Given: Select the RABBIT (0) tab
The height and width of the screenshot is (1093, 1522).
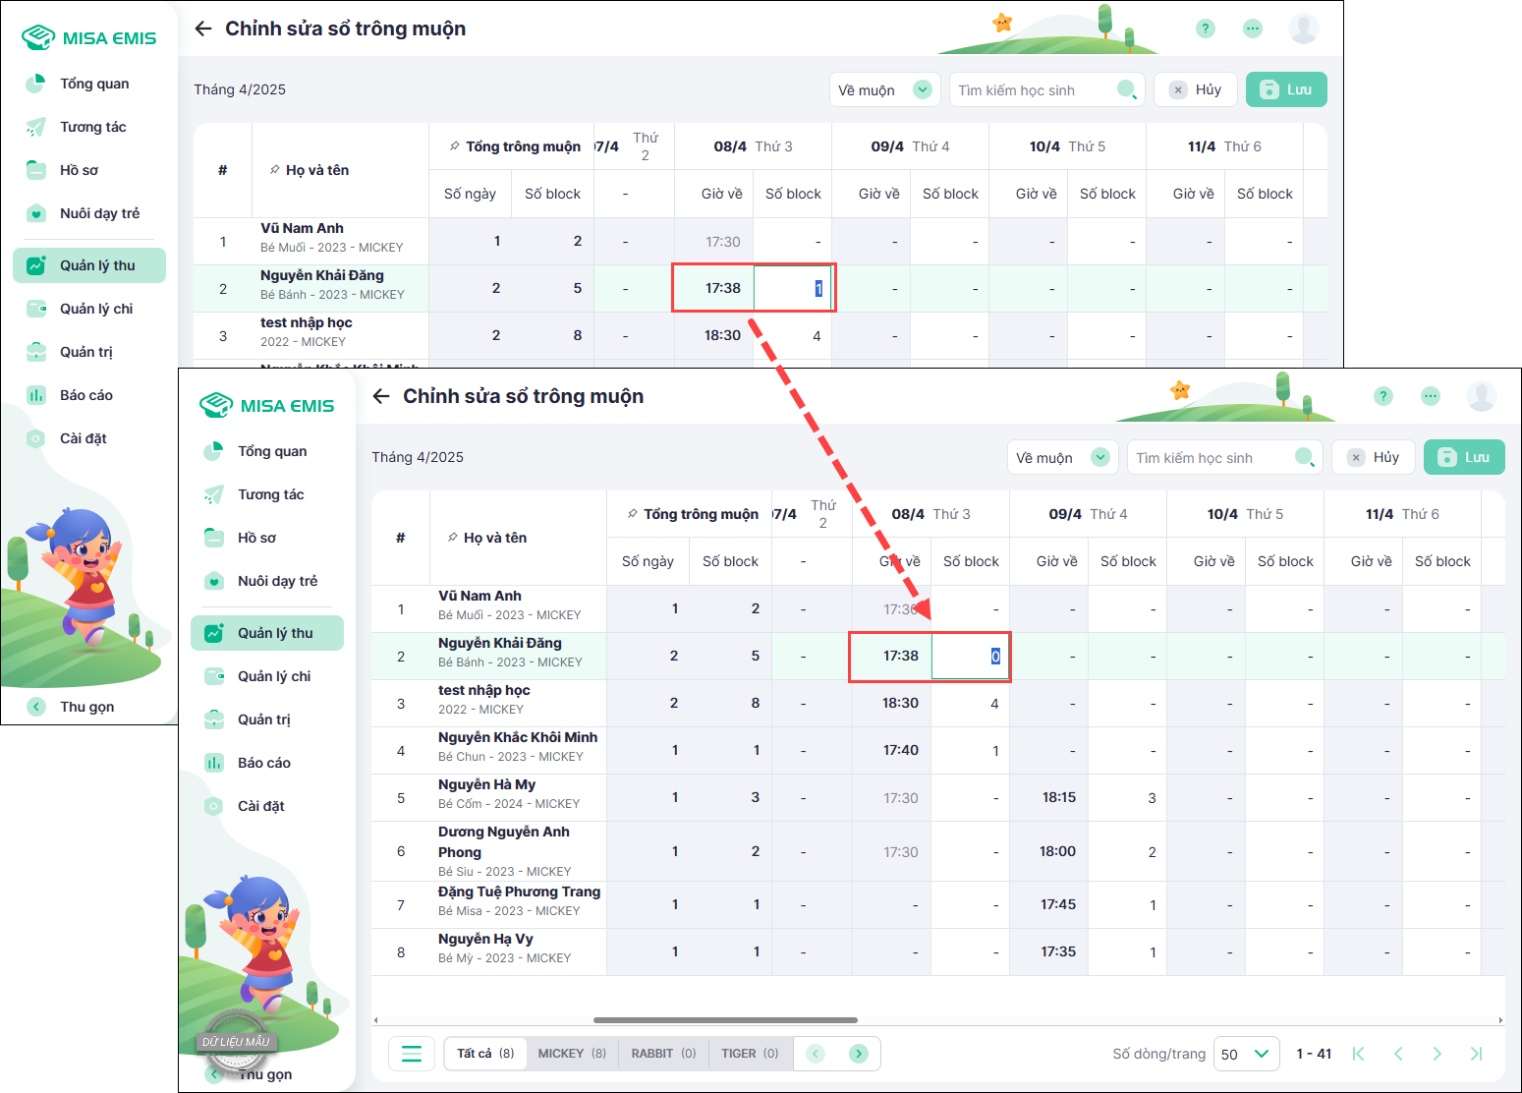Looking at the screenshot, I should 663,1054.
